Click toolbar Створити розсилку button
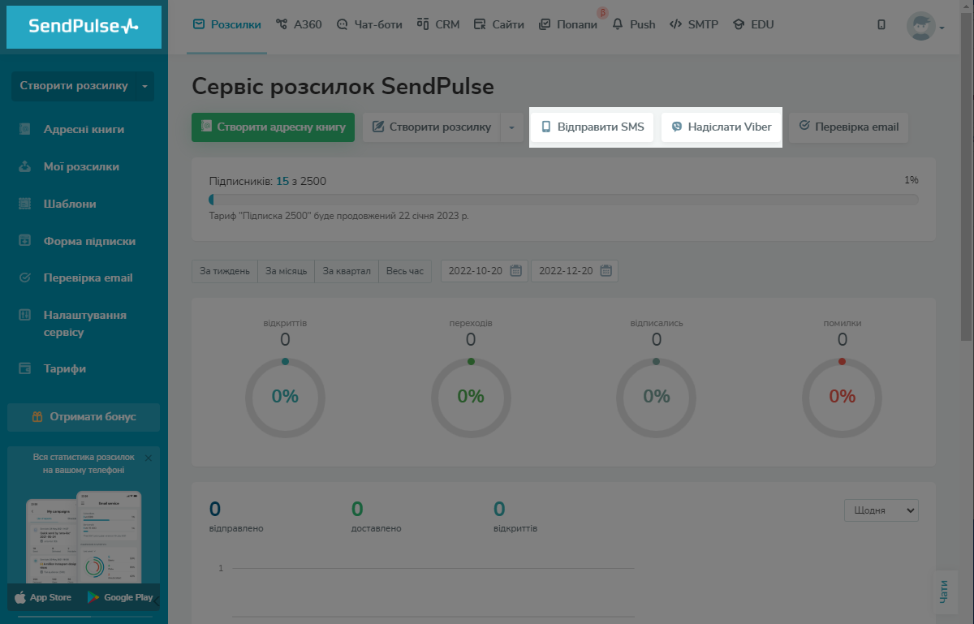The width and height of the screenshot is (974, 624). pos(432,127)
